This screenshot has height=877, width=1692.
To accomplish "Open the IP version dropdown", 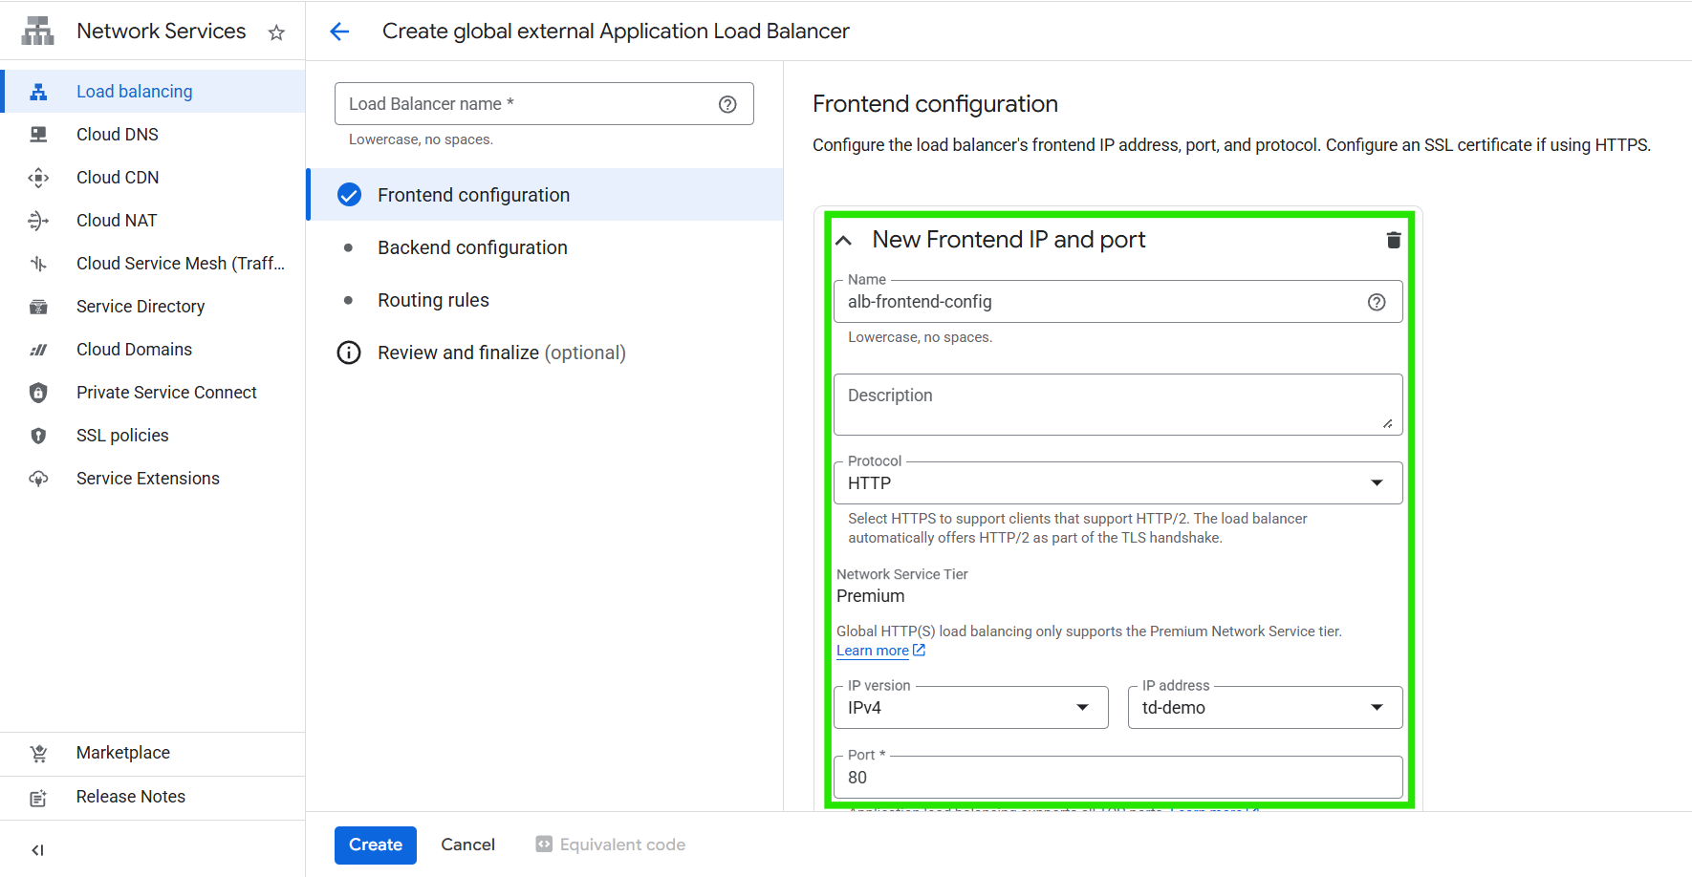I will [969, 708].
